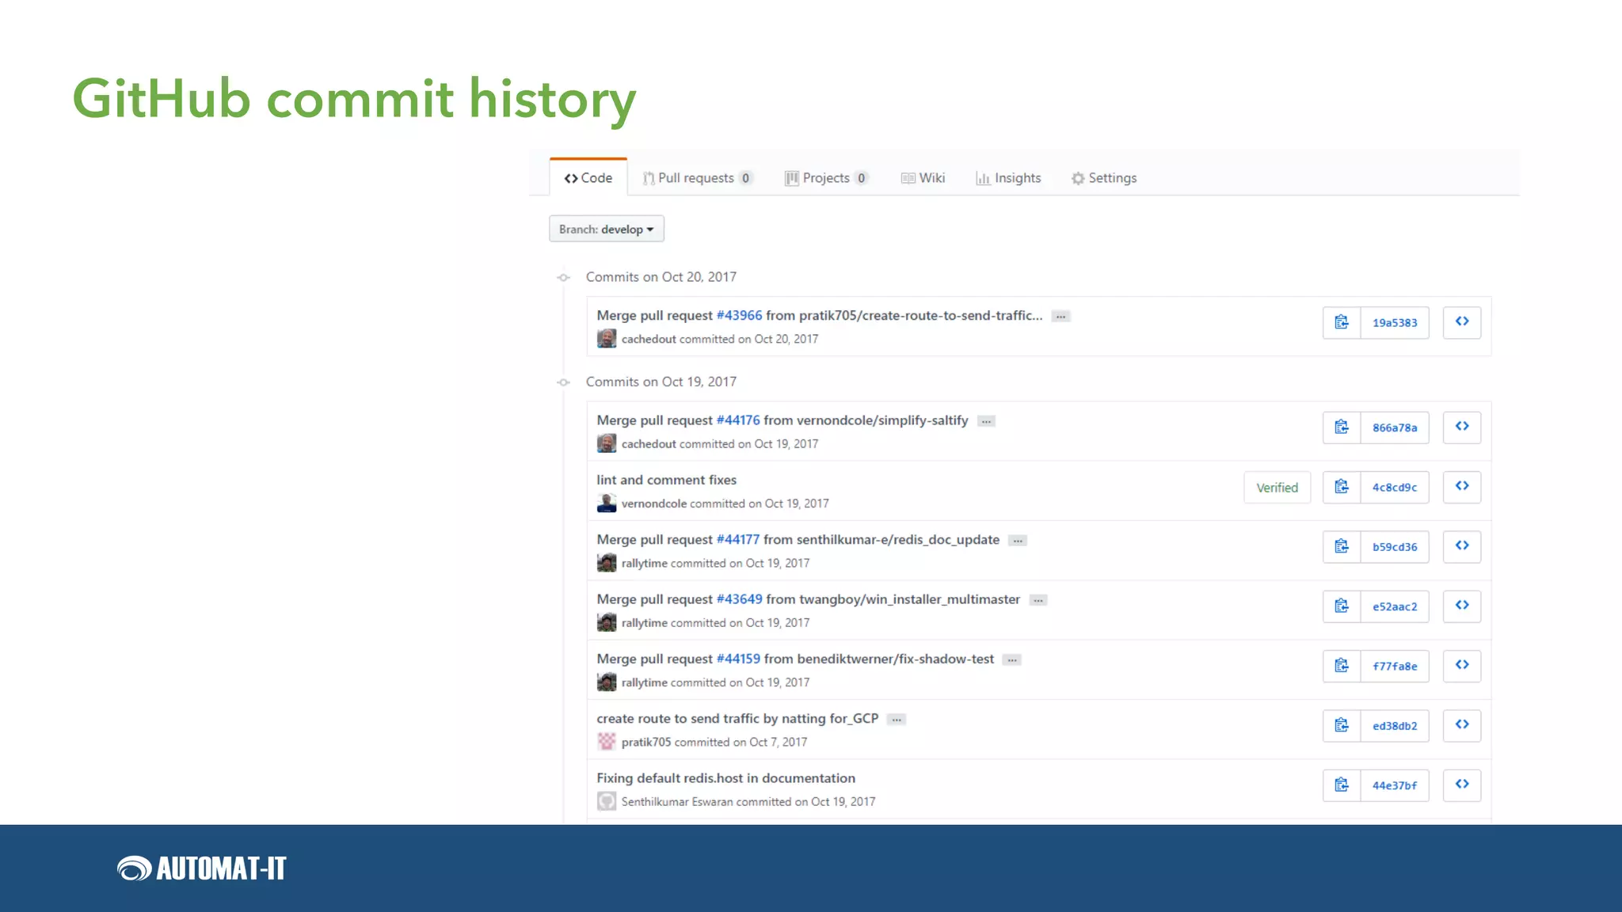Copy SHA for commit 866a78a
The width and height of the screenshot is (1622, 912).
(x=1341, y=427)
